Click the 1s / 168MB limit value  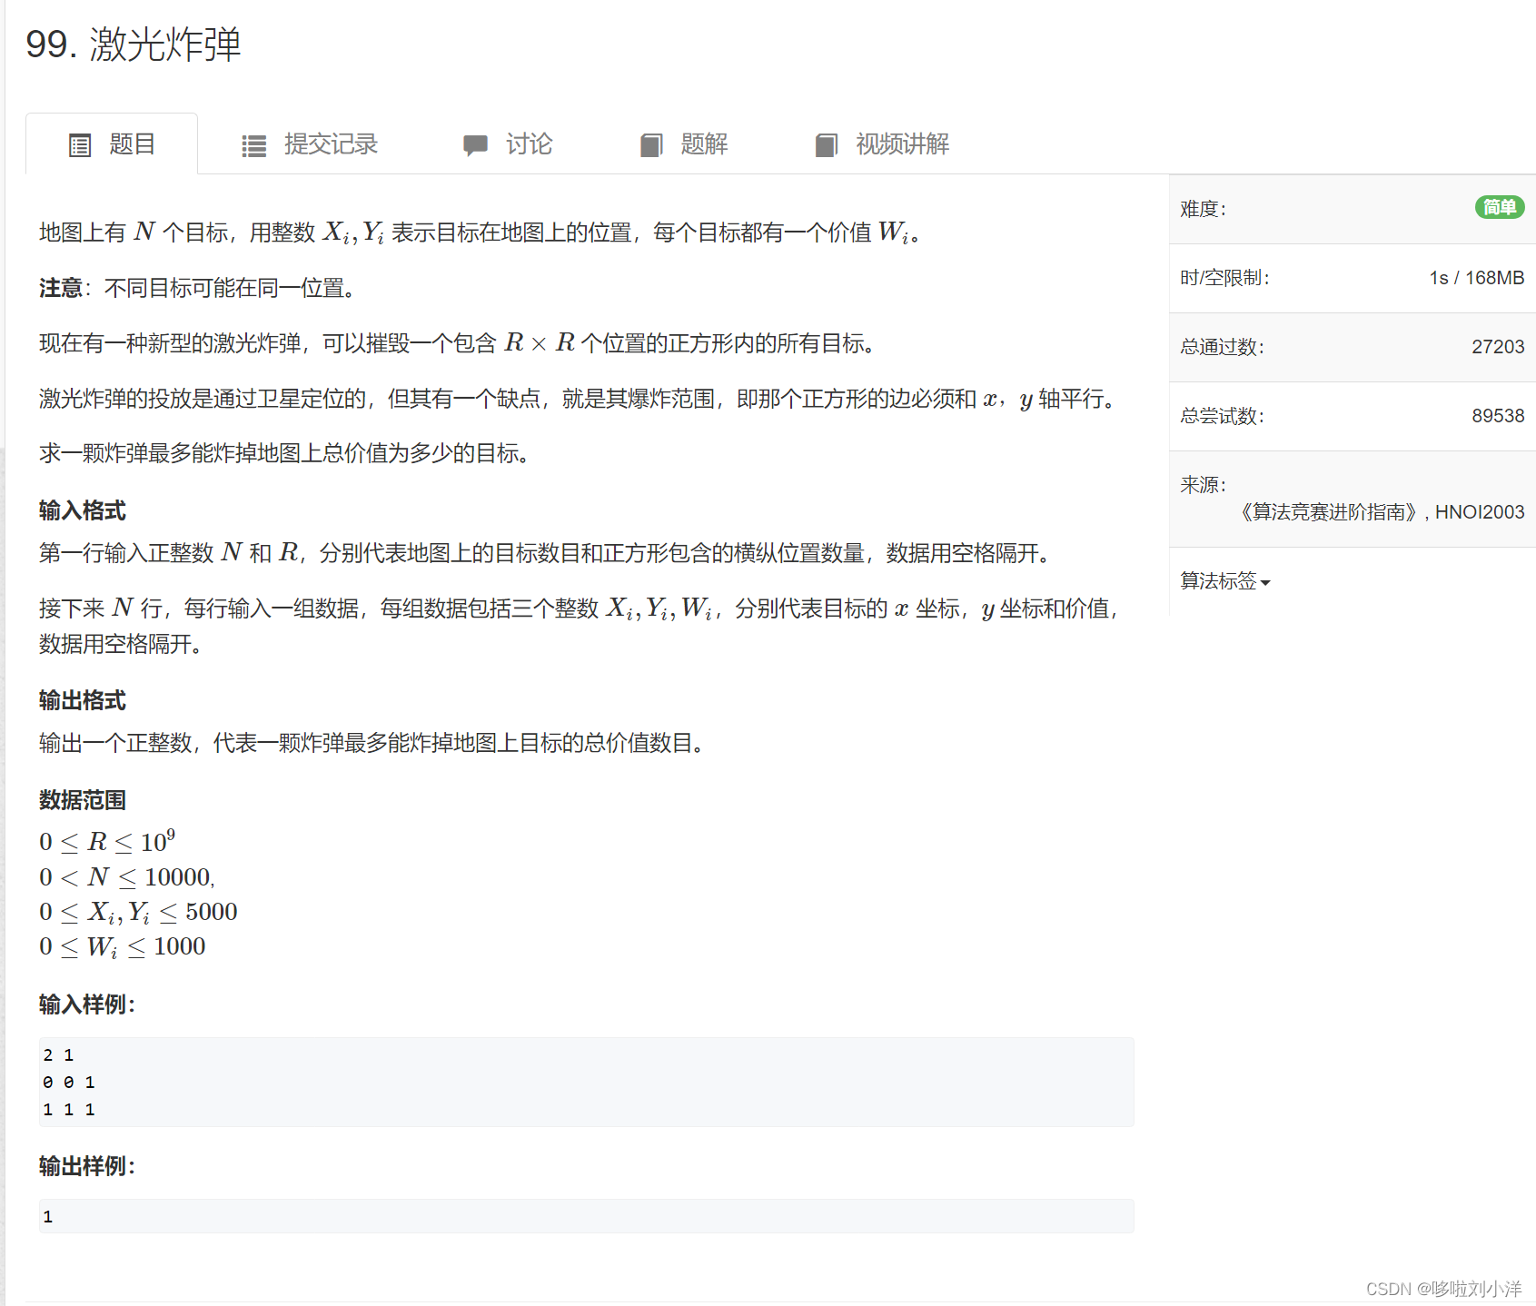(1477, 278)
